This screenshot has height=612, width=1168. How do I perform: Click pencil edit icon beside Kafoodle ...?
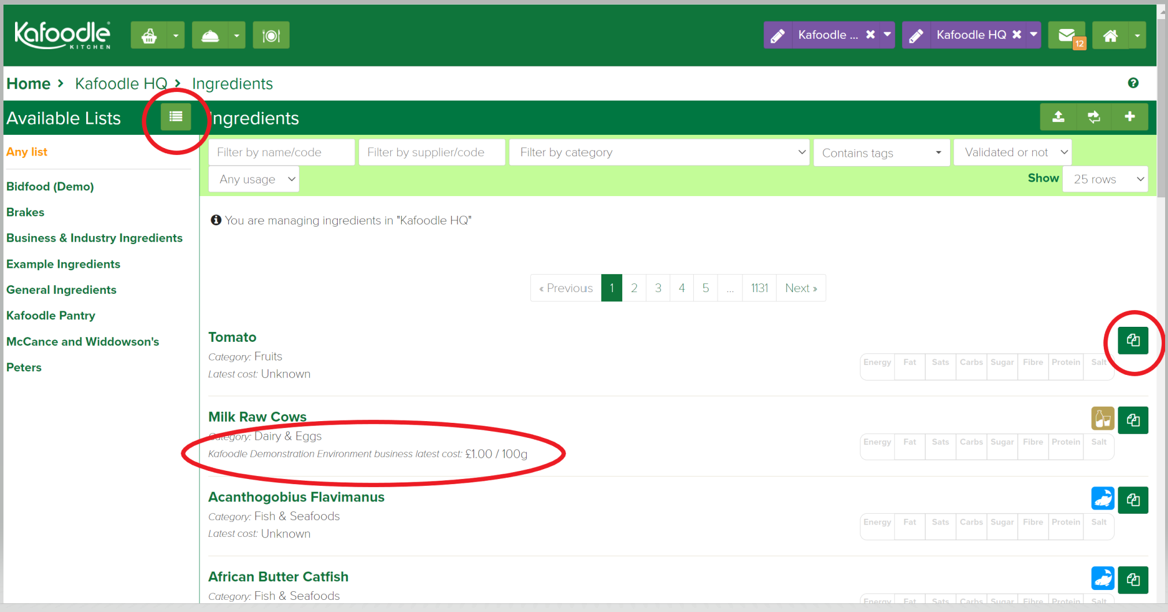[778, 35]
